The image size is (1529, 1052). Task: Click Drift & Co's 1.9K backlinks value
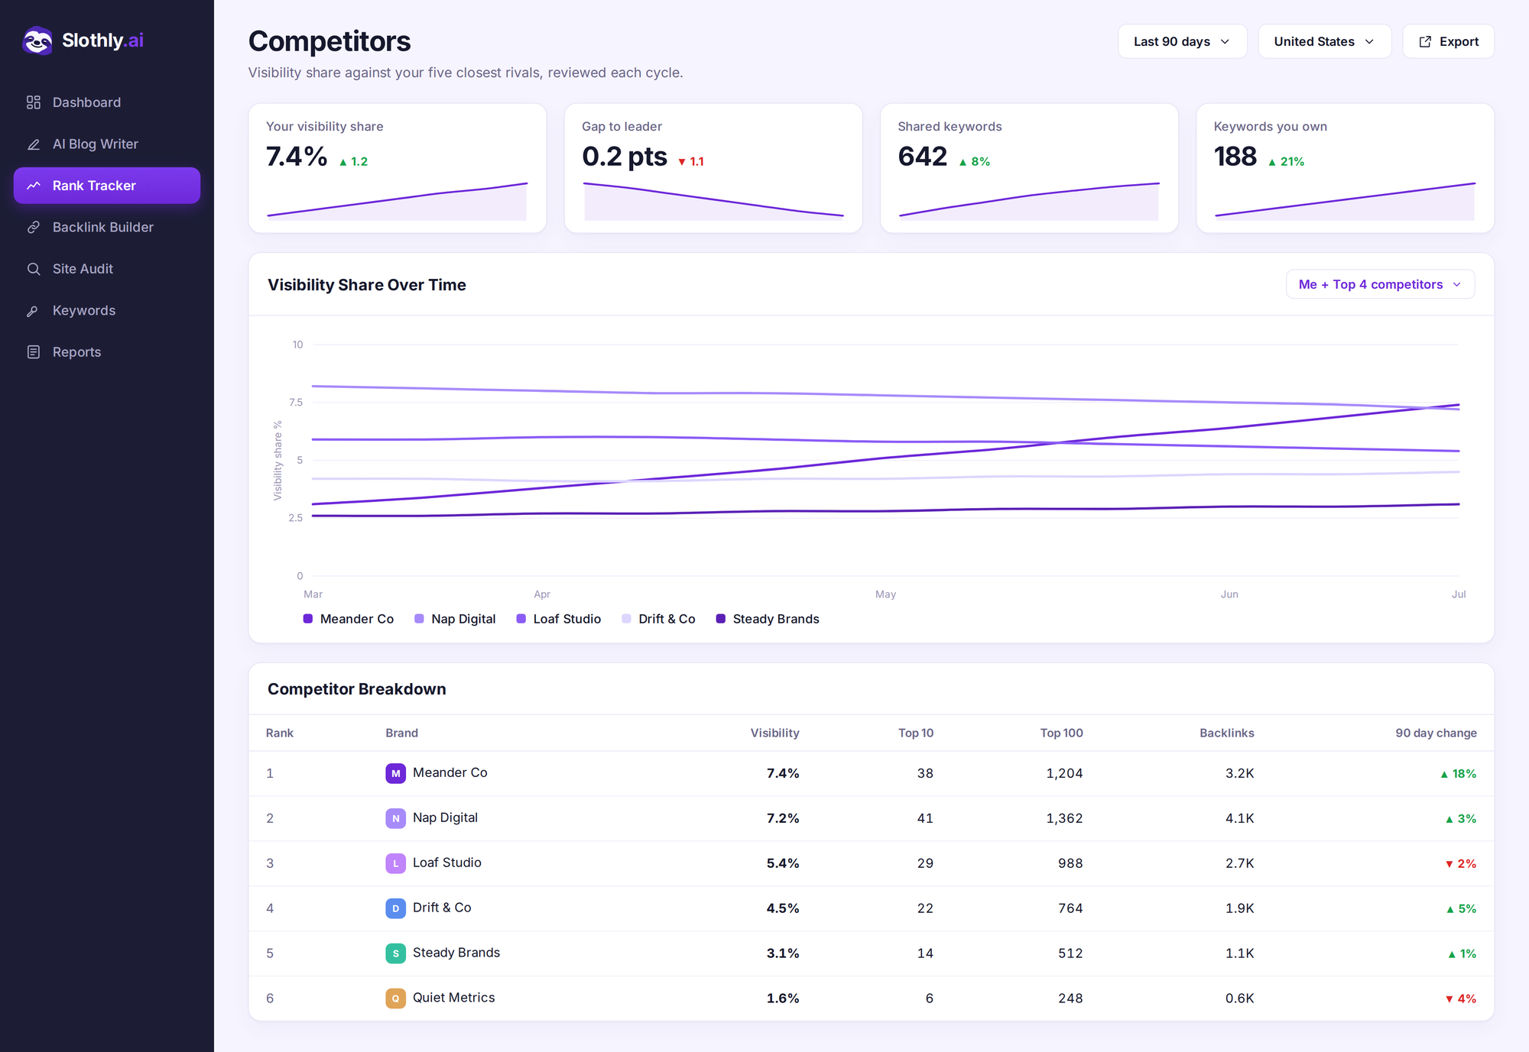pos(1239,909)
